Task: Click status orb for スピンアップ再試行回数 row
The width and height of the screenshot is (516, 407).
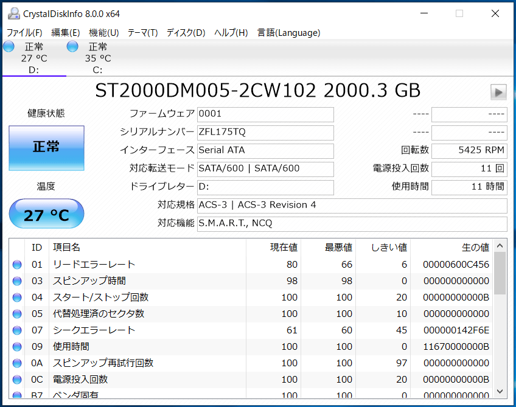Action: click(x=17, y=363)
